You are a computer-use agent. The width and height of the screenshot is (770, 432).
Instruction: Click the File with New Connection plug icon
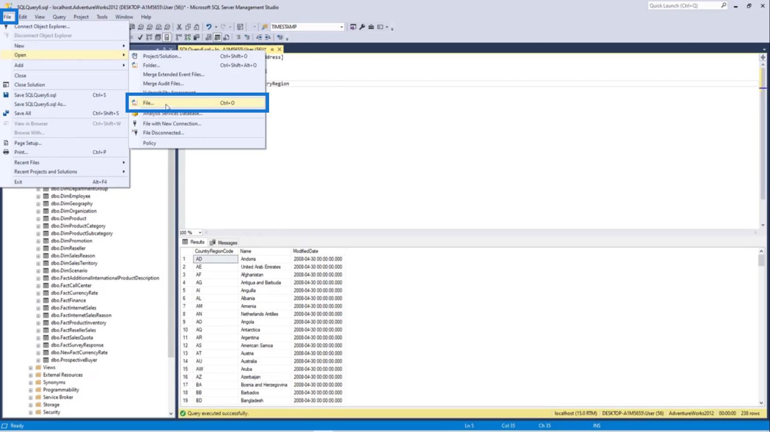click(135, 124)
